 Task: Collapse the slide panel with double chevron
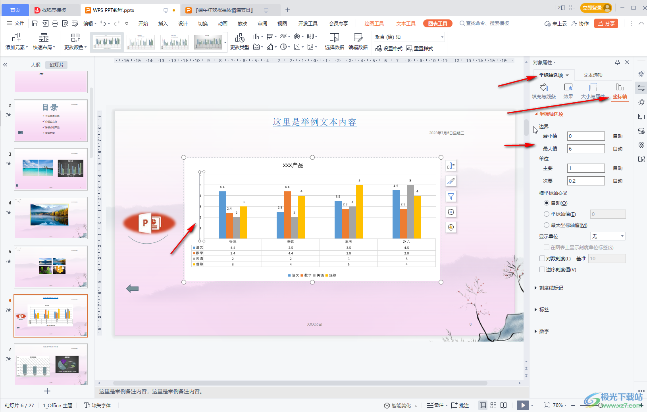click(x=5, y=65)
